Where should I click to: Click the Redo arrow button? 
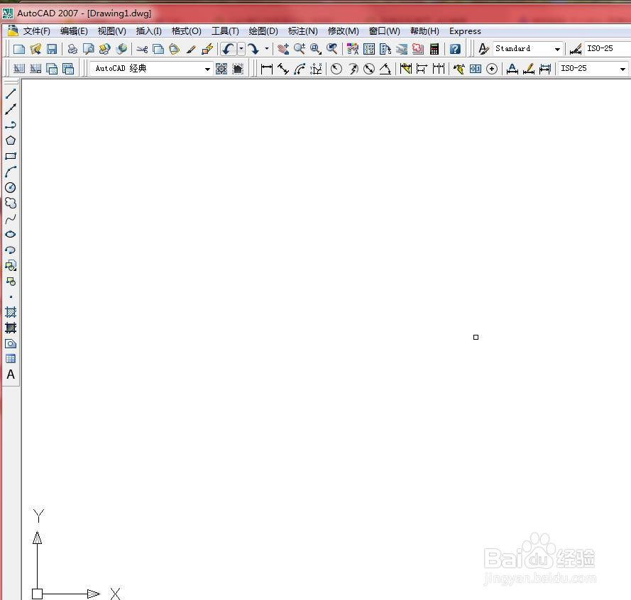(x=253, y=49)
